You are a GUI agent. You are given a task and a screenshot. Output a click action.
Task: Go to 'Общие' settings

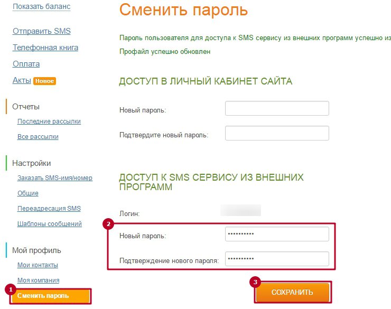tap(27, 193)
